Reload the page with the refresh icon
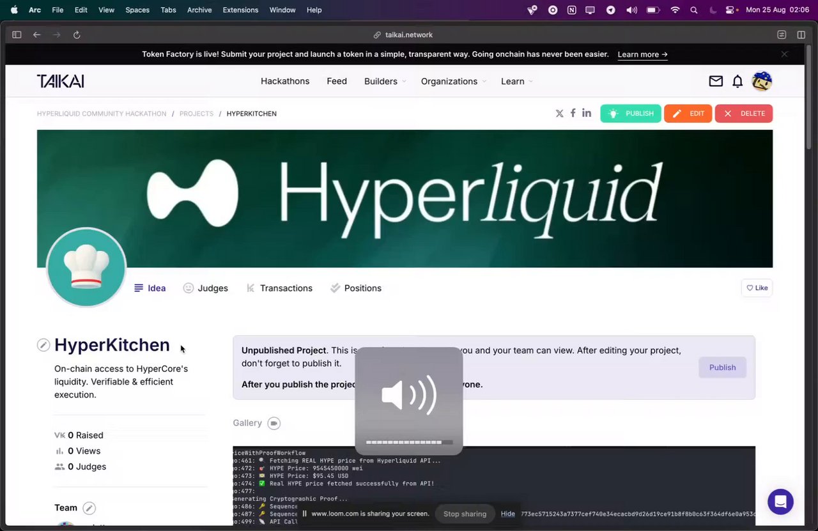Viewport: 818px width, 531px height. (77, 35)
